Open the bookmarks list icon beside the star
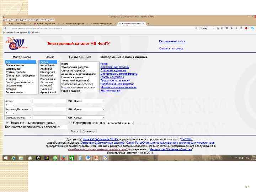Viewport: 256px width, 192px height. 222,28
